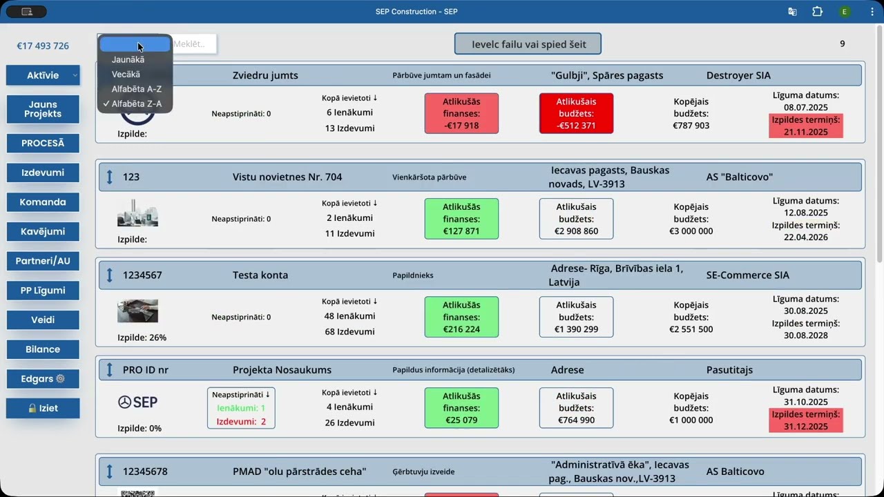Open the Google Translate icon in title bar
The width and height of the screenshot is (884, 497).
click(792, 12)
